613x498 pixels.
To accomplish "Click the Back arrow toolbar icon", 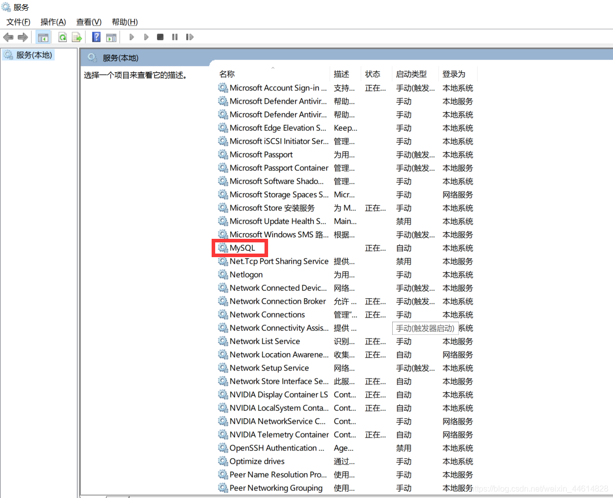I will 8,37.
